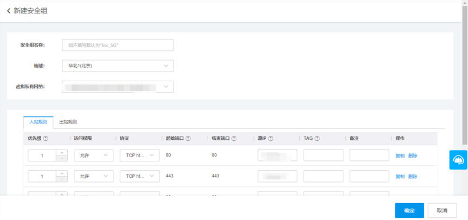Show help tooltip for 结束端口 column
This screenshot has height=220, width=468.
234,139
